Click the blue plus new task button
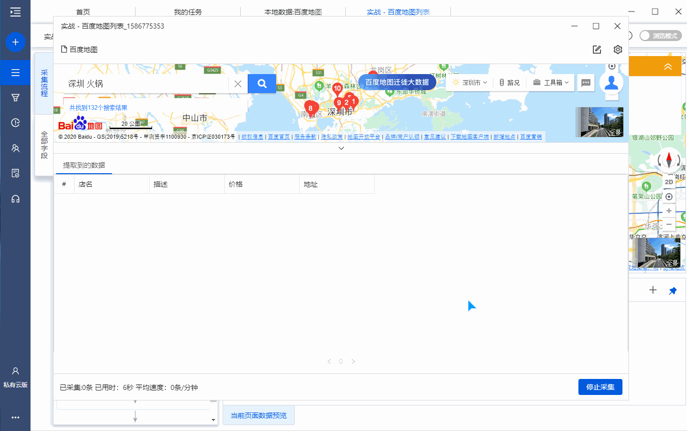Viewport: 687px width, 431px height. pos(16,42)
